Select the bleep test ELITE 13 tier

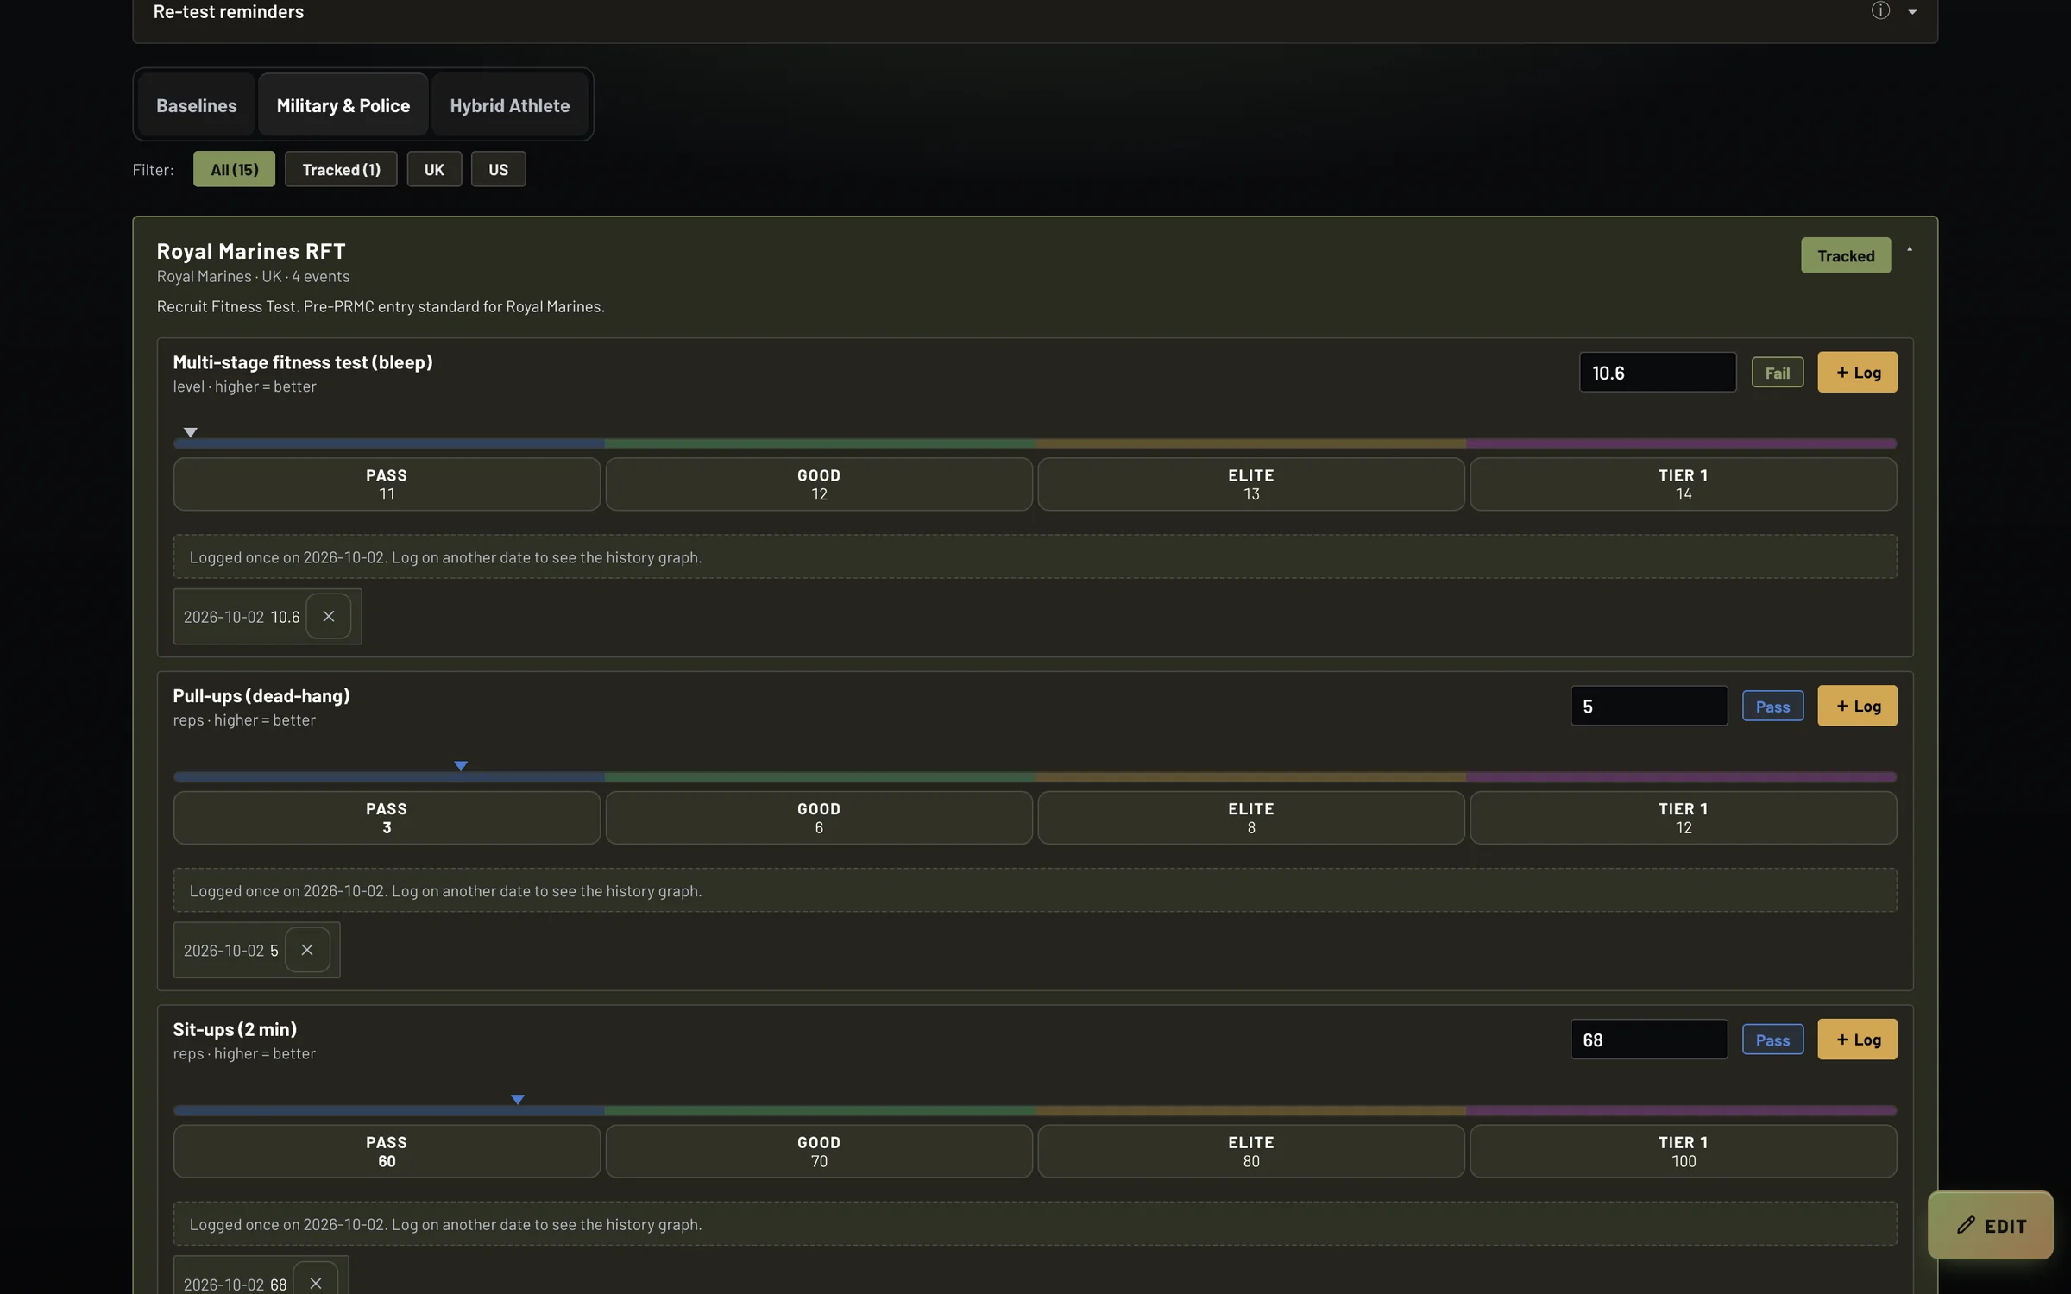click(x=1251, y=484)
